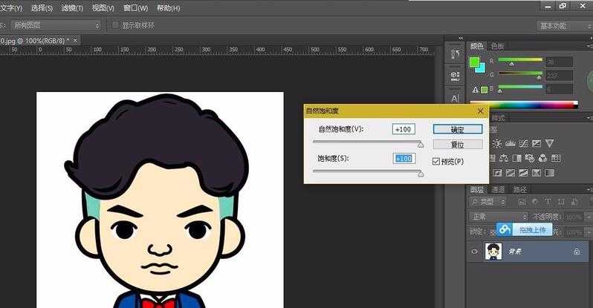Hide the 背景 layer with eye icon
The image size is (593, 308).
click(x=475, y=252)
